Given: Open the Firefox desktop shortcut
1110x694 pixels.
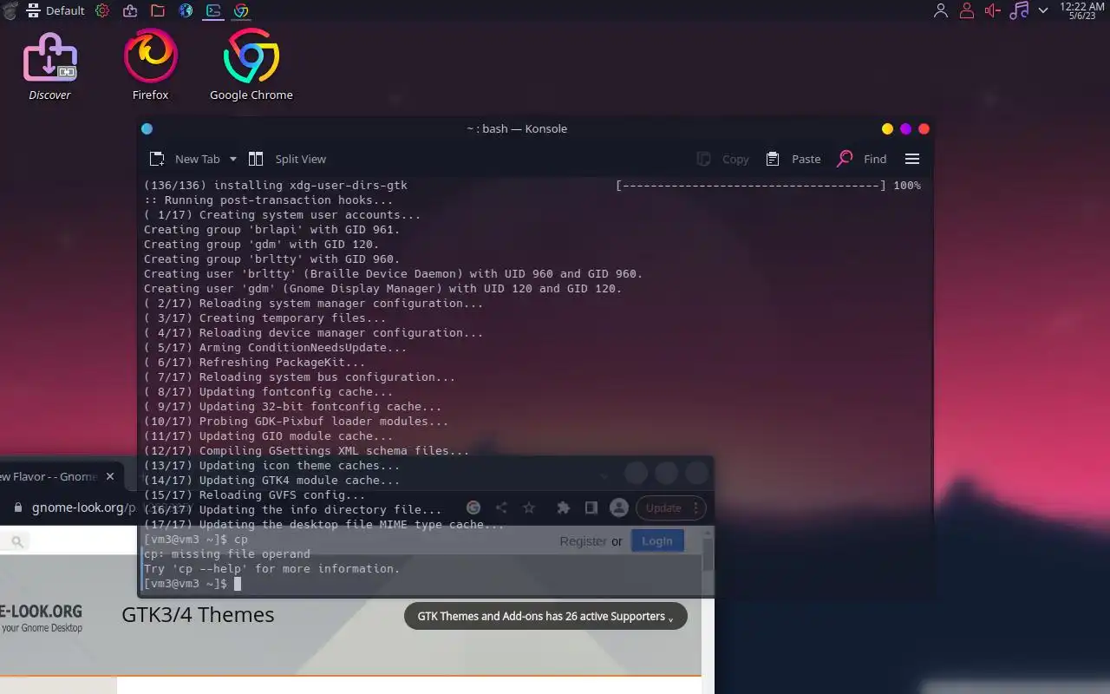Looking at the screenshot, I should click(x=151, y=66).
